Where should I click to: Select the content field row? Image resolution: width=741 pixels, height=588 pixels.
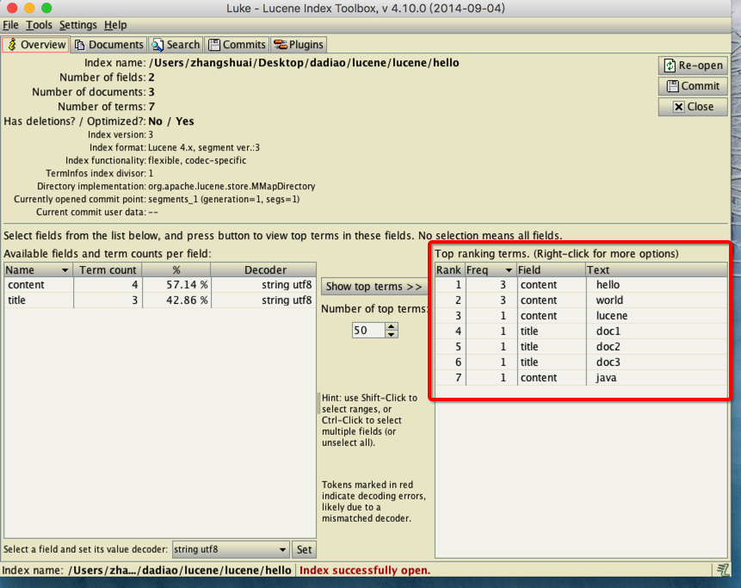[160, 285]
